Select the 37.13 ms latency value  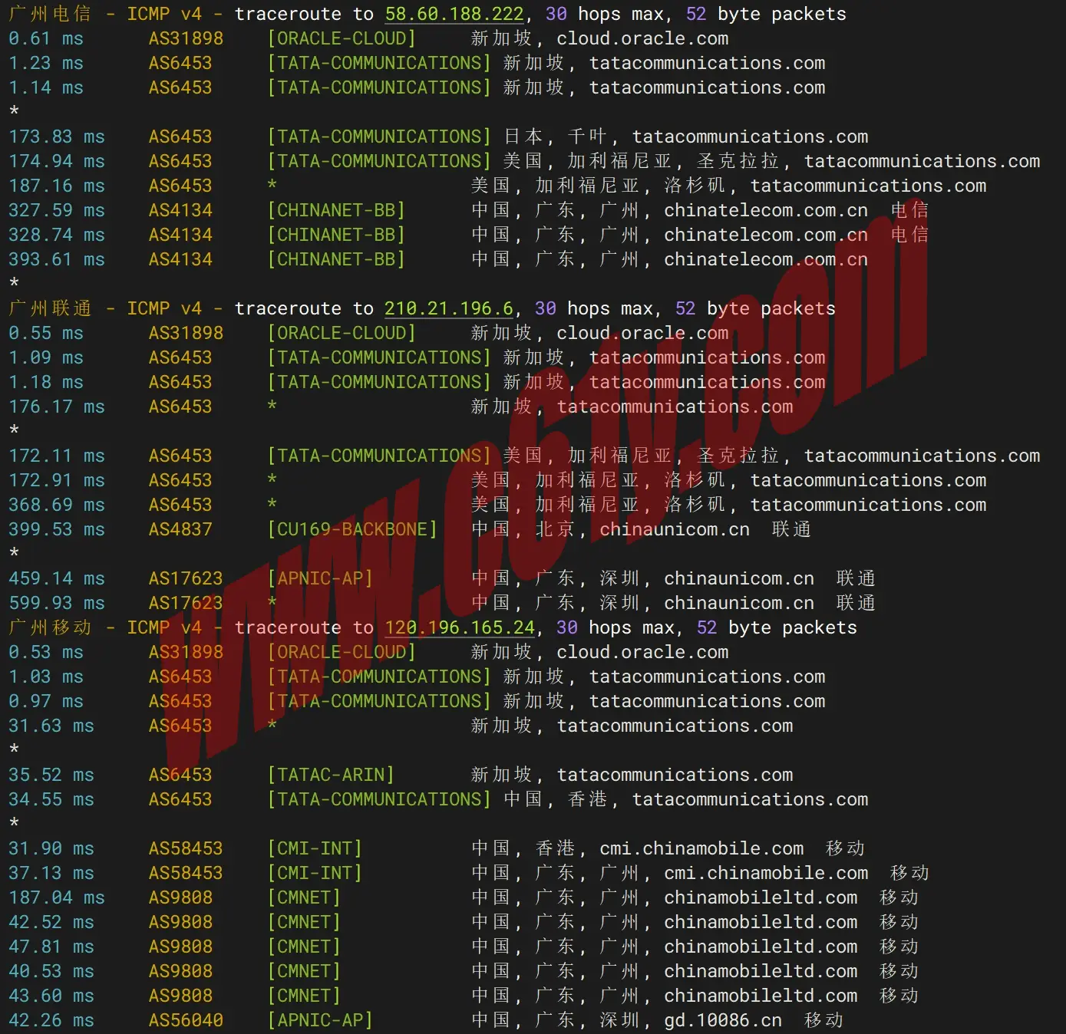coord(51,873)
